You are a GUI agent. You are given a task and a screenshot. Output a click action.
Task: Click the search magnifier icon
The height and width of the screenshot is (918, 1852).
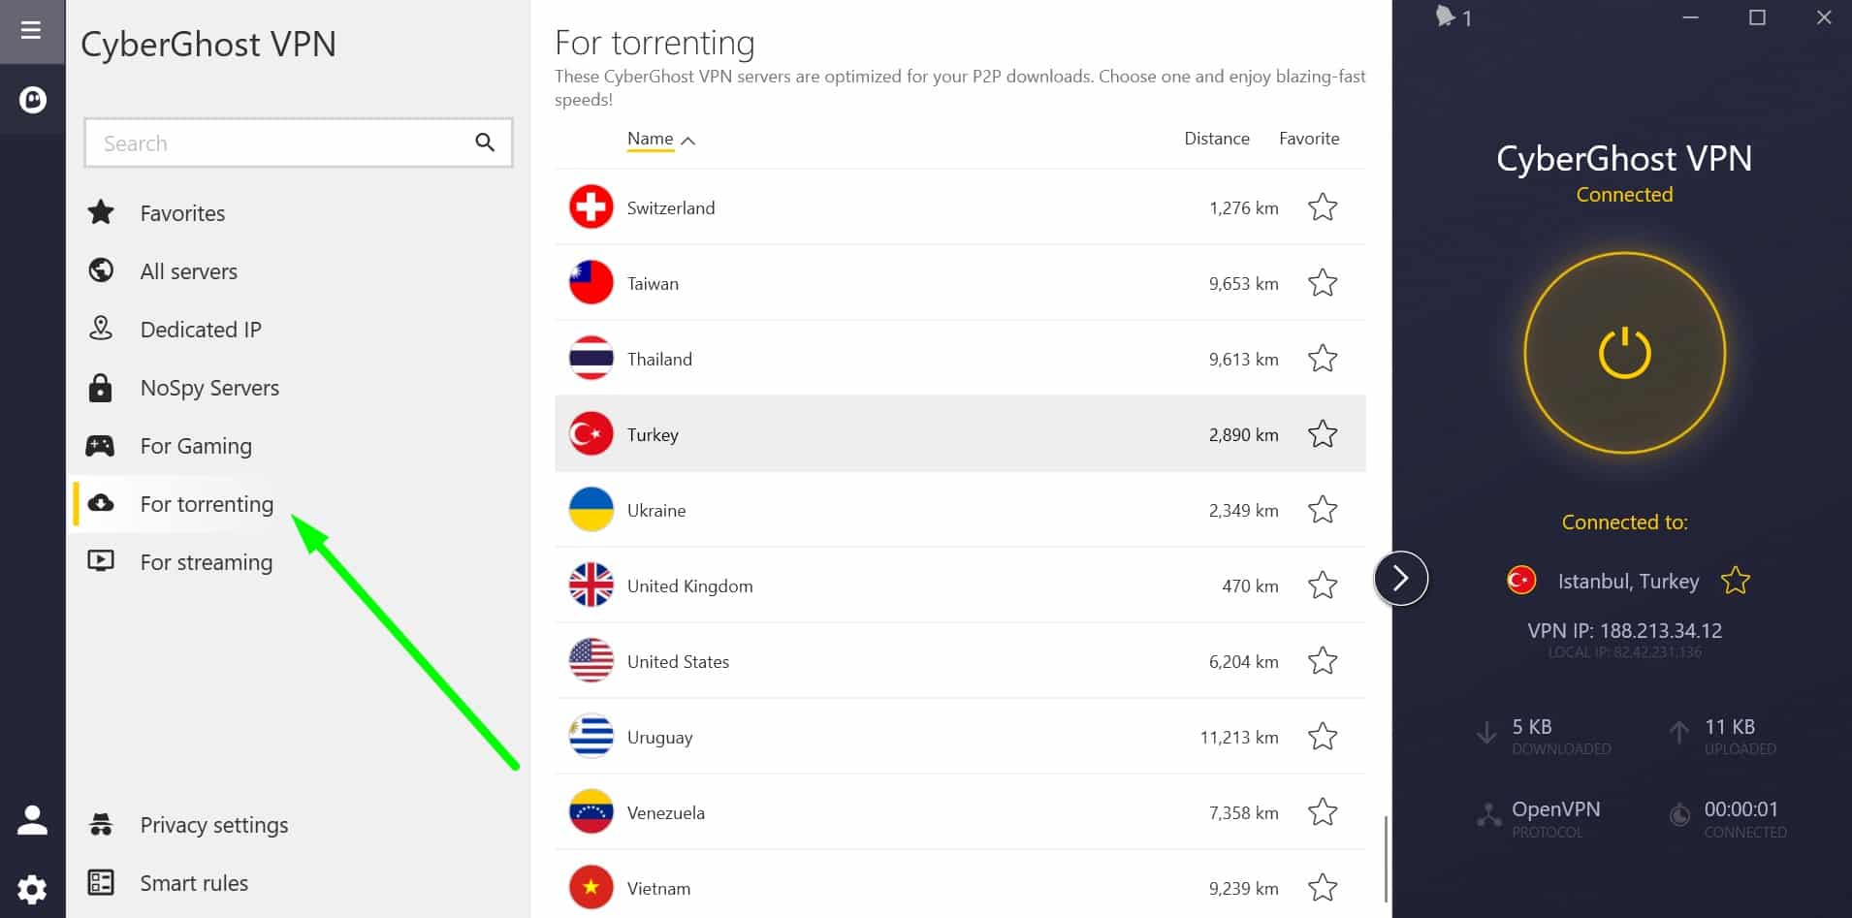(x=485, y=143)
